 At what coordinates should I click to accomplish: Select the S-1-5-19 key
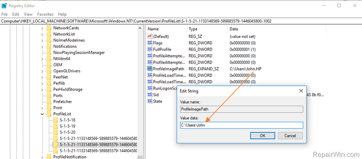coord(68,126)
